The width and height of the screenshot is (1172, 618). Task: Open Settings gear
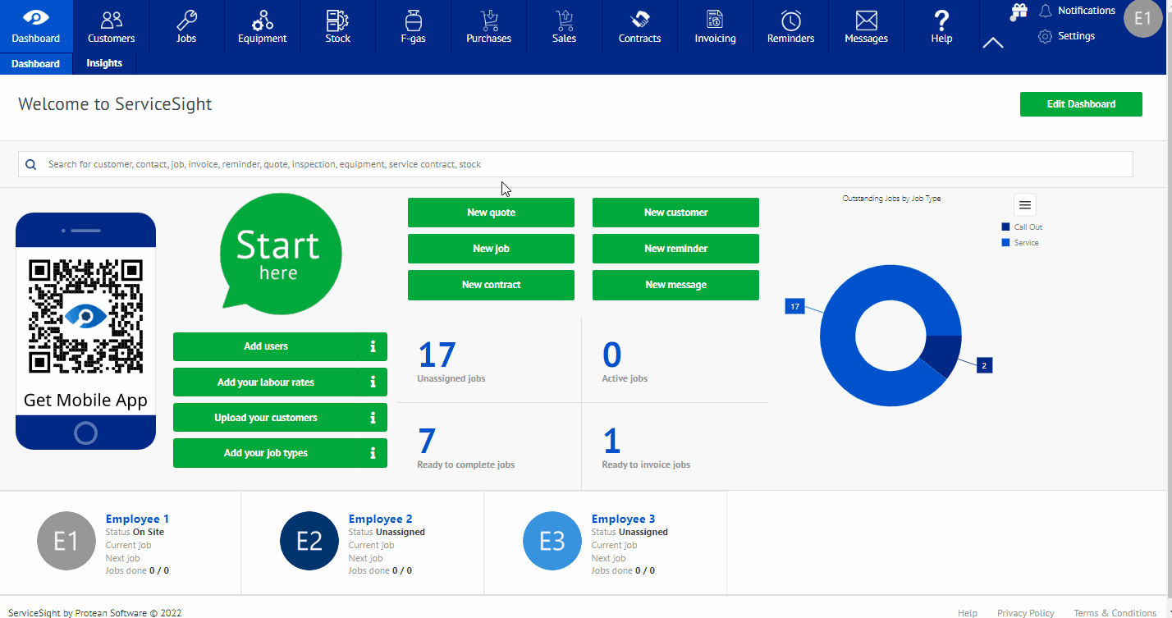(x=1066, y=36)
